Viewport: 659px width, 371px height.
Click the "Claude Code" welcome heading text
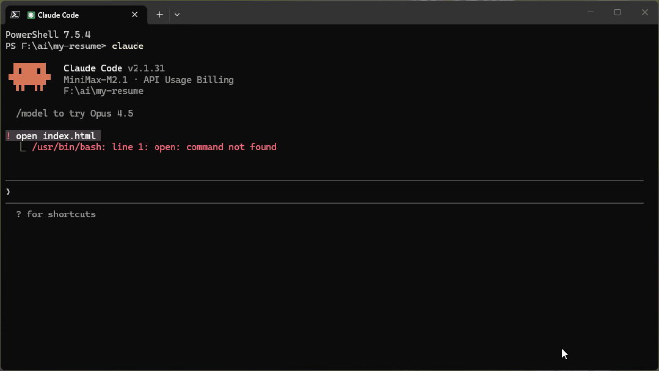[92, 68]
